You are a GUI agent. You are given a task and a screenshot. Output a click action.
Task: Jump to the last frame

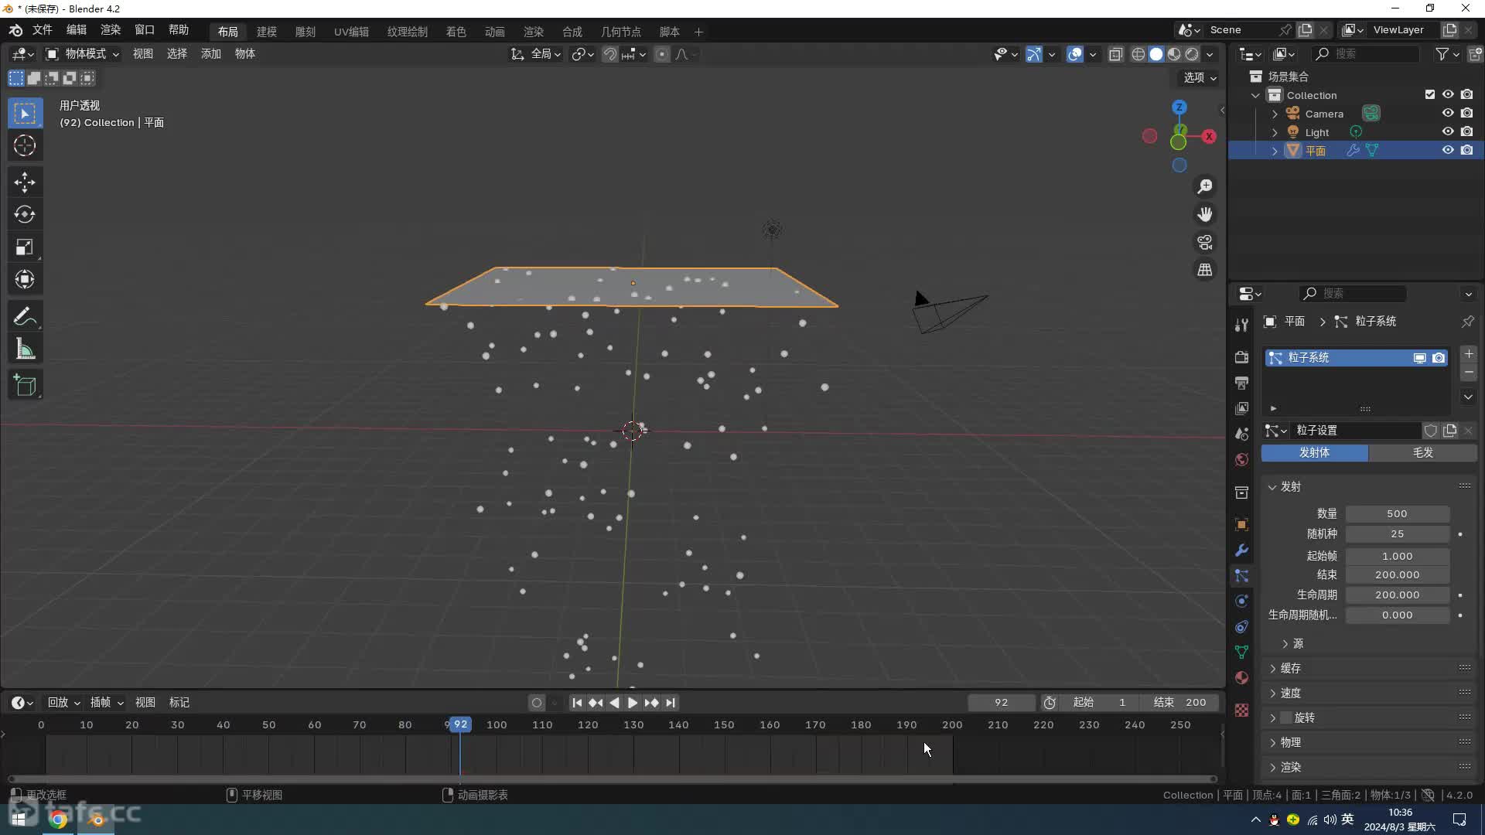point(671,703)
